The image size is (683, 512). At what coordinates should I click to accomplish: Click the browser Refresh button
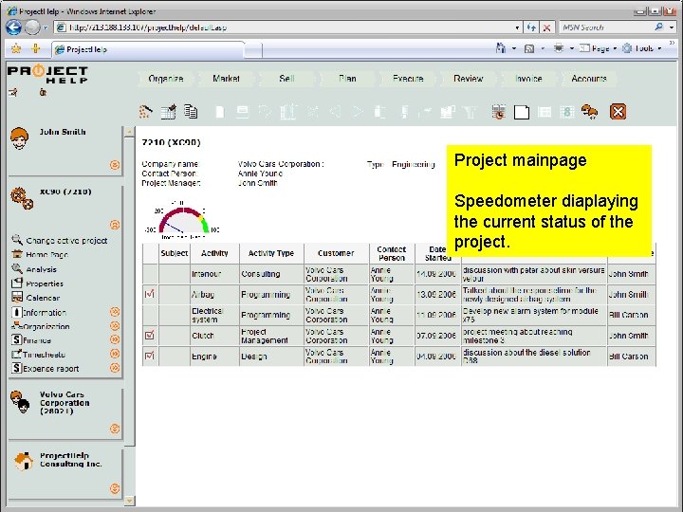(x=531, y=27)
